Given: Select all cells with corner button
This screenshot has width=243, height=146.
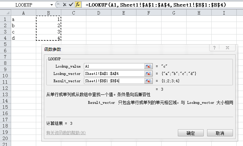Looking at the screenshot, I should [6, 13].
